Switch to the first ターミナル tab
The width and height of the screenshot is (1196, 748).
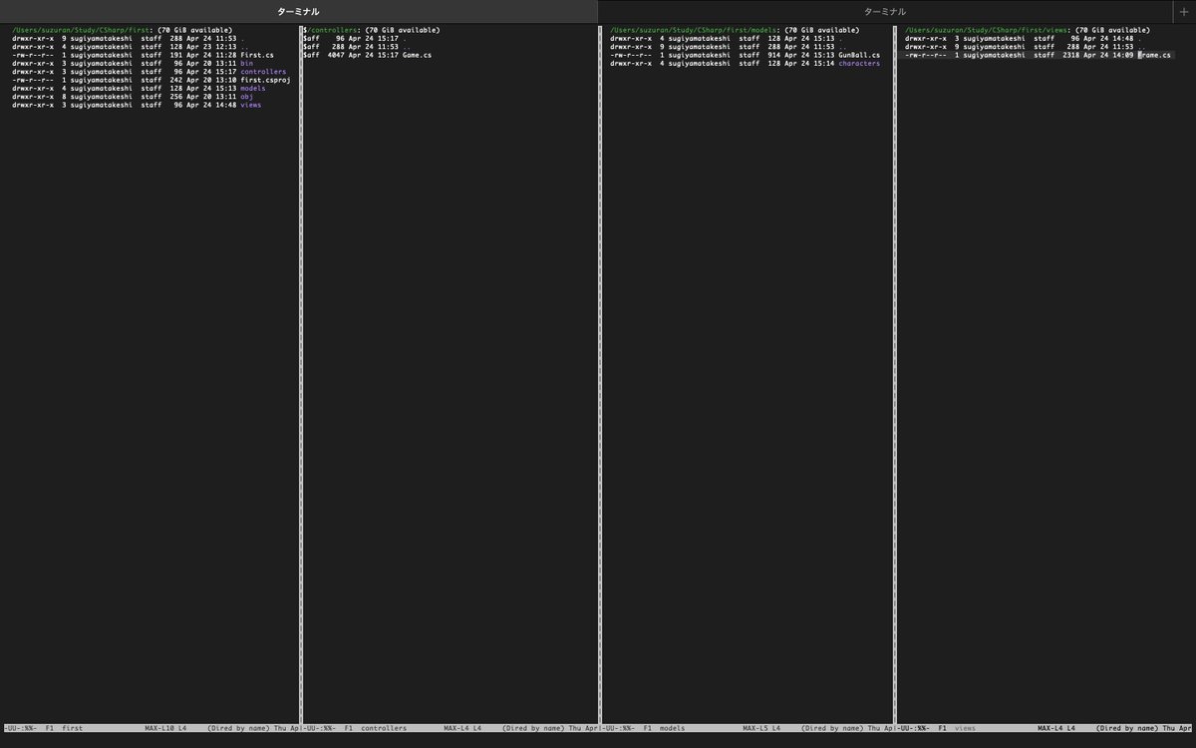pyautogui.click(x=298, y=11)
